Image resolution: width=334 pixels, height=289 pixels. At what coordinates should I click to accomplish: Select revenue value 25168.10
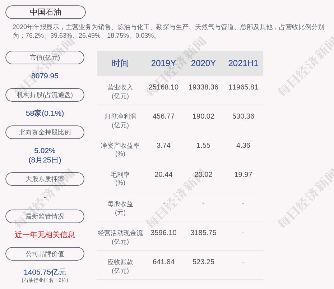click(x=164, y=87)
